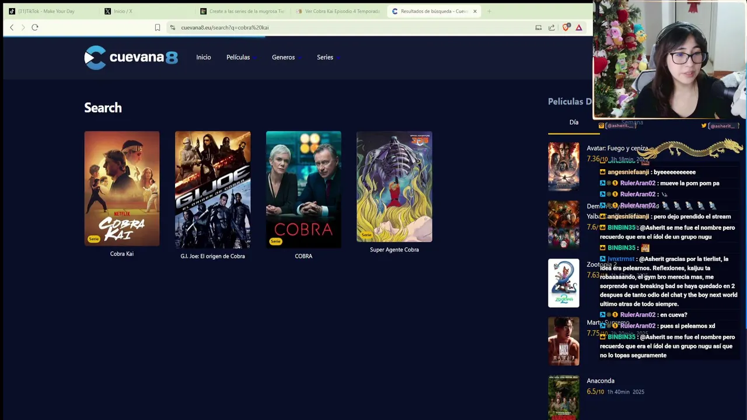Open the COBRA series poster
The height and width of the screenshot is (420, 747).
coord(303,190)
